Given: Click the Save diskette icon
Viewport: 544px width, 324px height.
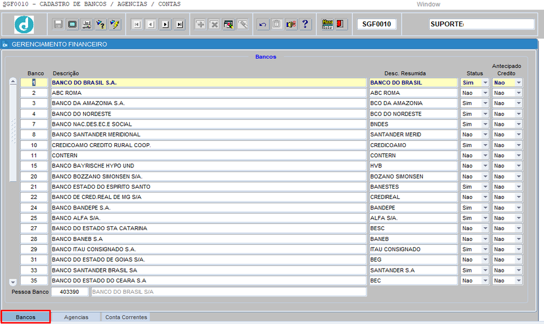Looking at the screenshot, I should pos(58,24).
